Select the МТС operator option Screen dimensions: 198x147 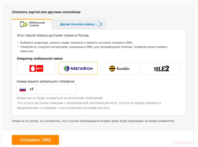point(36,68)
